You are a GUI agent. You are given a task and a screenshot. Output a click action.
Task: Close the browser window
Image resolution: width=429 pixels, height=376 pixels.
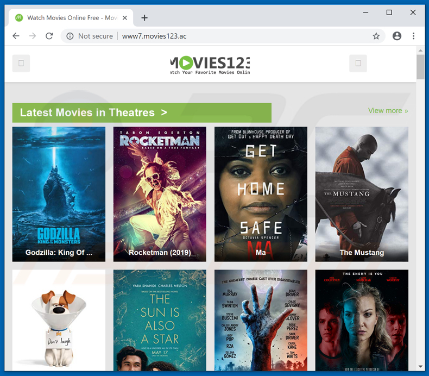click(x=413, y=12)
